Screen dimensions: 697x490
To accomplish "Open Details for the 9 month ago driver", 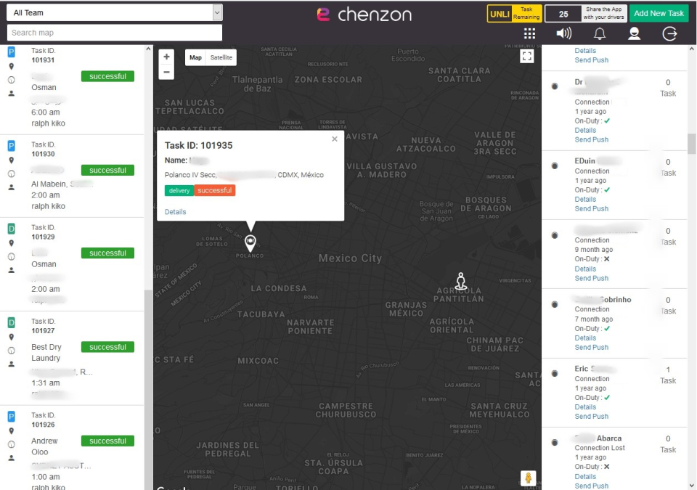I will click(x=585, y=269).
